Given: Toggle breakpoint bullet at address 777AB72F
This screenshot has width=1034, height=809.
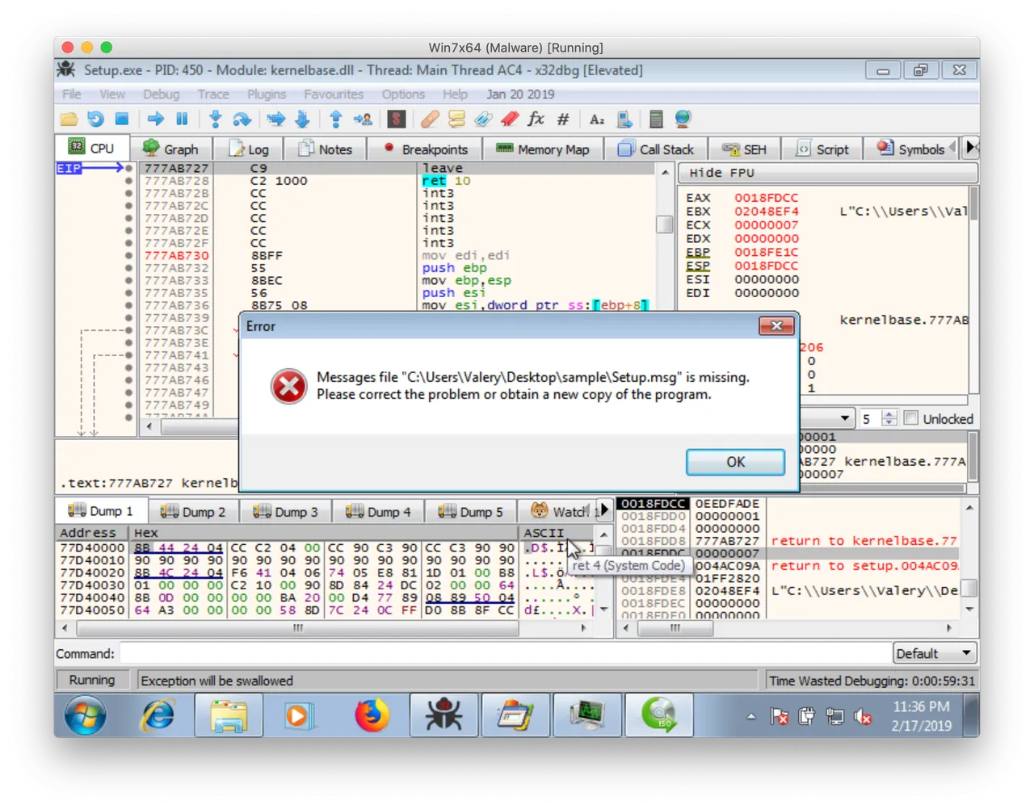Looking at the screenshot, I should (128, 243).
